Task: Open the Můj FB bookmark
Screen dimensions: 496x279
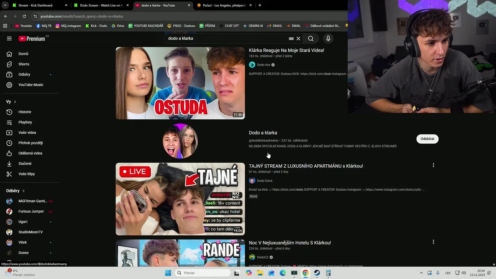Action: coord(44,26)
